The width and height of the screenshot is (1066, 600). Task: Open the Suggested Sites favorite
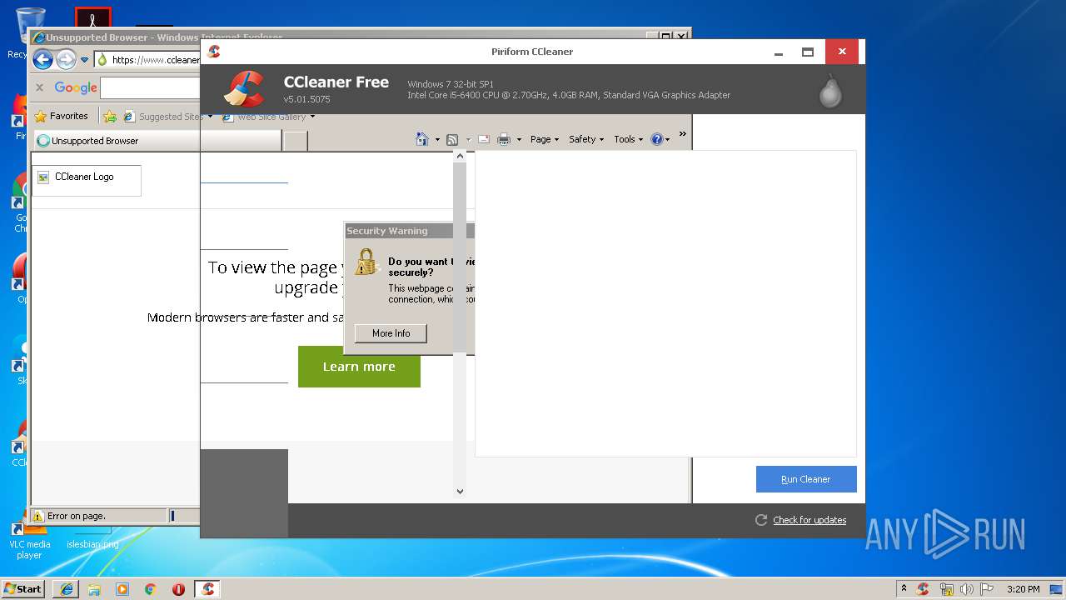click(167, 117)
